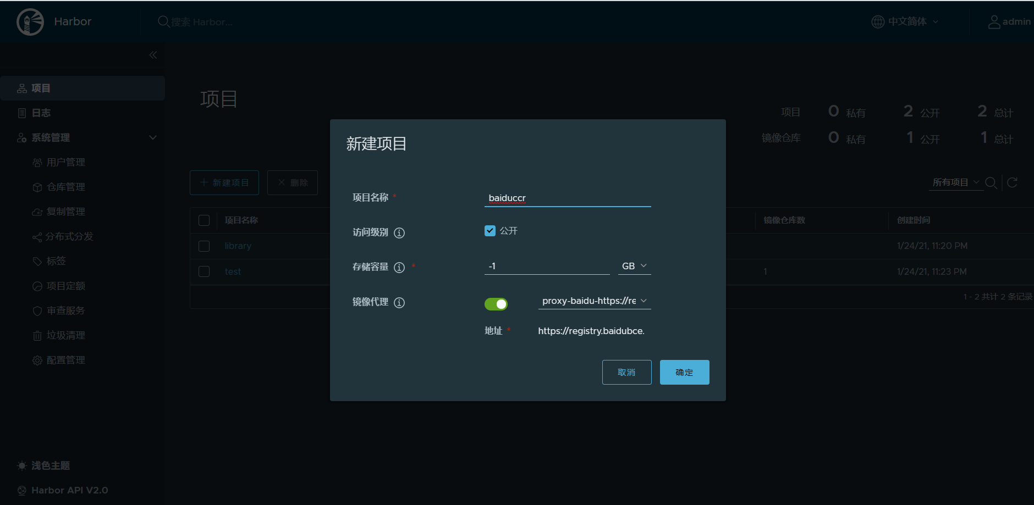Check the select-all checkbox in table header
Screen dimensions: 1034x505
click(204, 220)
